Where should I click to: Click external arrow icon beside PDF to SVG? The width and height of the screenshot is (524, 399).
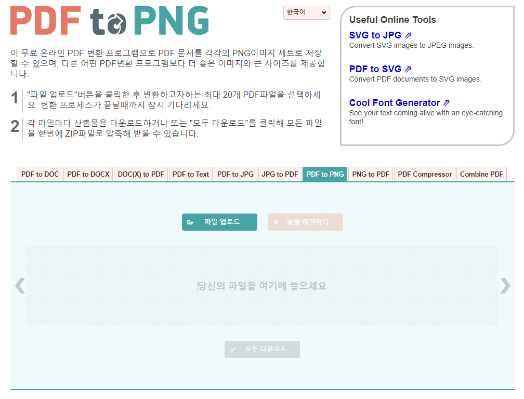click(x=408, y=69)
